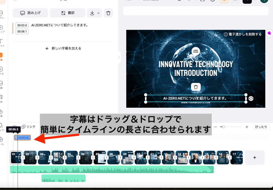
Task: Select scene thumbnail 09
Action: tap(127, 157)
